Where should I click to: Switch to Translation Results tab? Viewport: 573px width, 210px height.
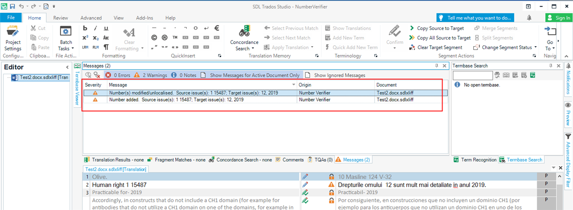point(114,160)
